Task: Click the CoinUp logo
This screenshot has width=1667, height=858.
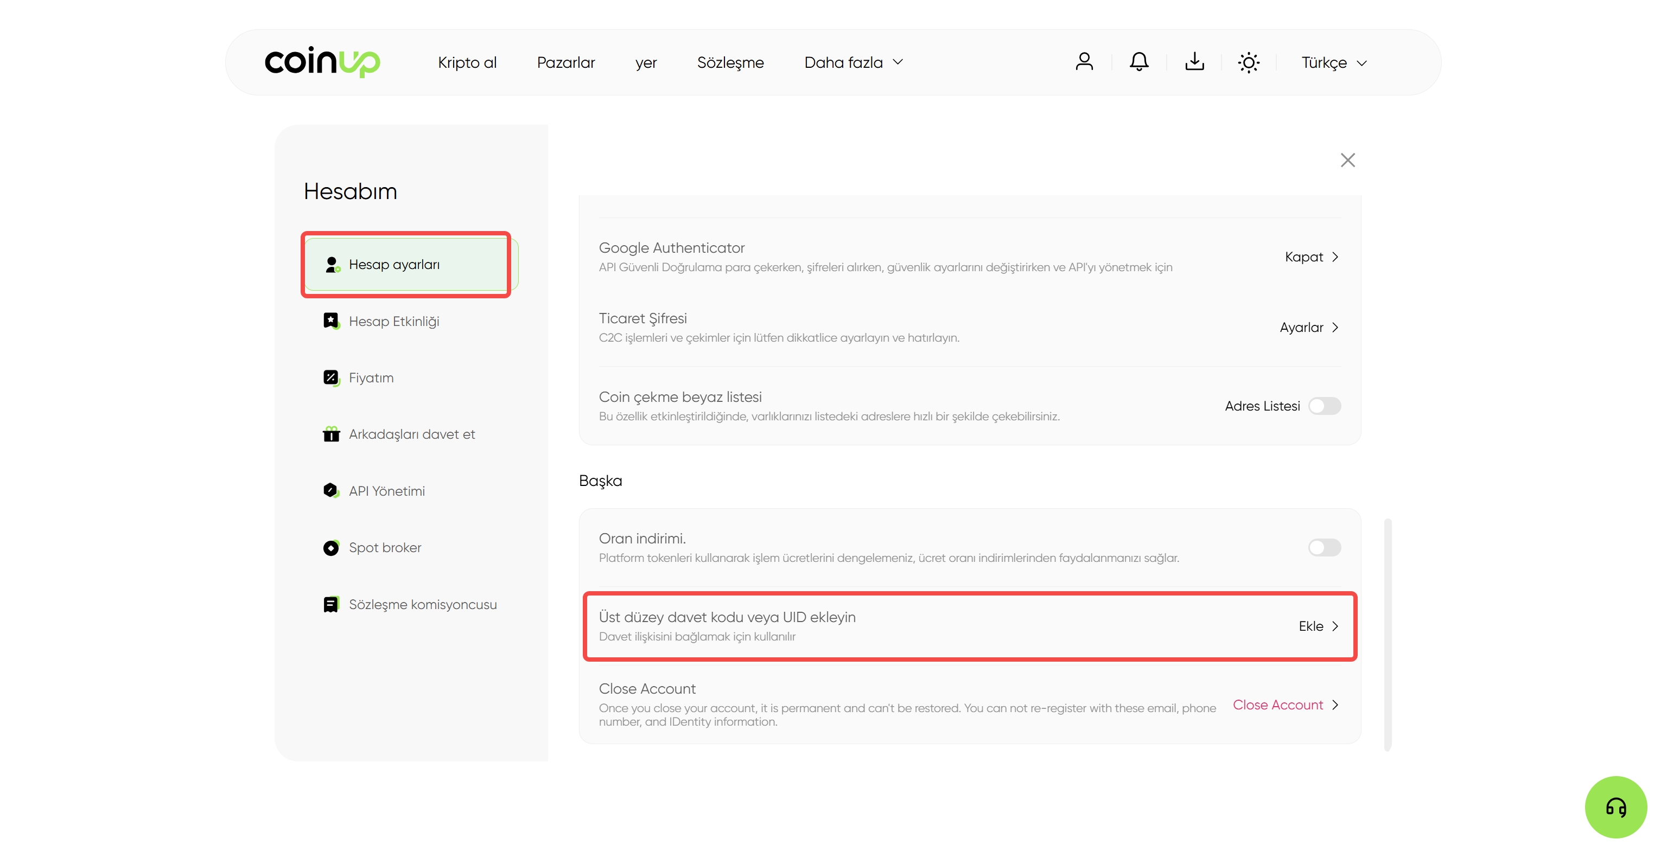Action: tap(322, 62)
